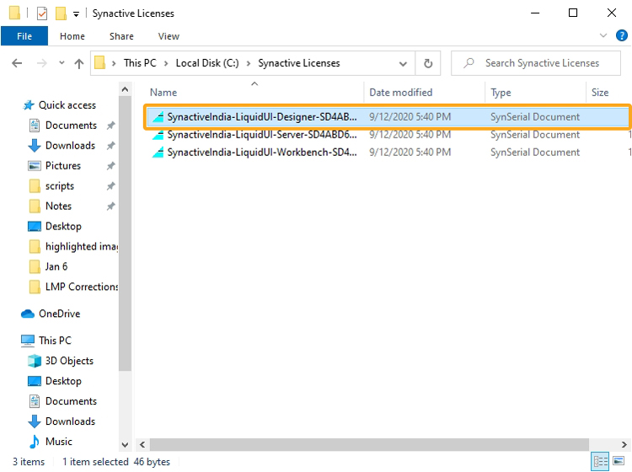This screenshot has height=472, width=632.
Task: Expand the ribbon with chevron arrow
Action: [603, 36]
